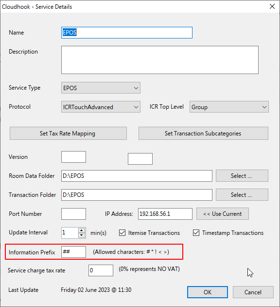Focus the Description text area

pyautogui.click(x=160, y=60)
